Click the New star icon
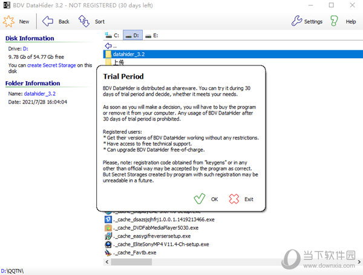The height and width of the screenshot is (275, 363). point(8,21)
